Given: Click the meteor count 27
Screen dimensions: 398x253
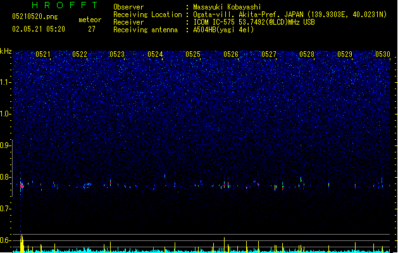Looking at the screenshot, I should [x=92, y=29].
